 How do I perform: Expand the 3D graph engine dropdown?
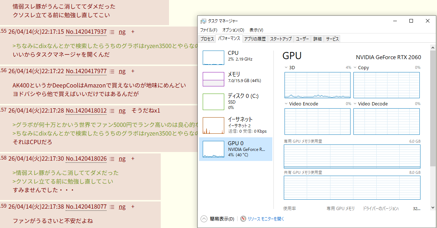coord(286,67)
